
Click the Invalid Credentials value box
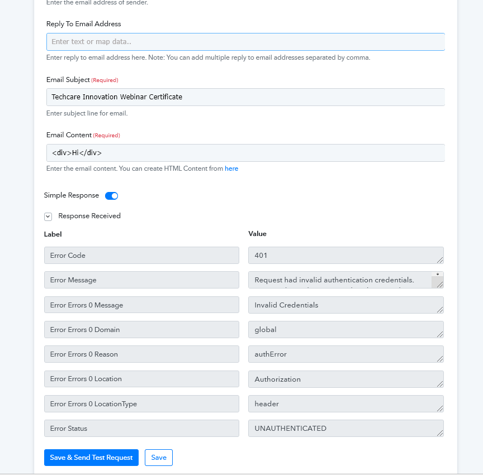(x=341, y=305)
